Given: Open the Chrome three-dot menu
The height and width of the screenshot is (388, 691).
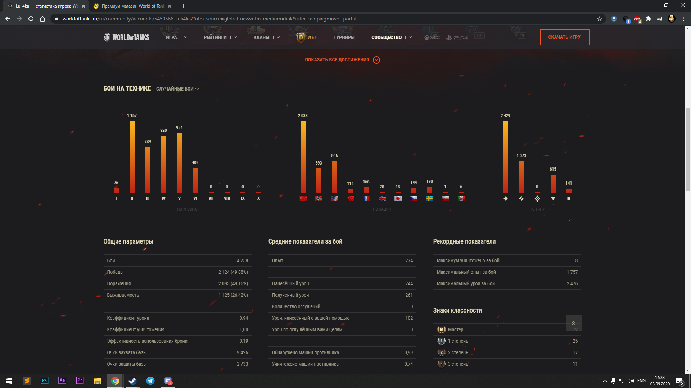Looking at the screenshot, I should (683, 19).
